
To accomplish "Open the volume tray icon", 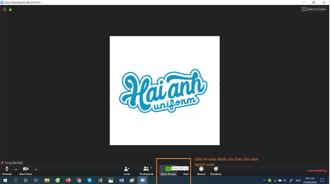I will [285, 180].
